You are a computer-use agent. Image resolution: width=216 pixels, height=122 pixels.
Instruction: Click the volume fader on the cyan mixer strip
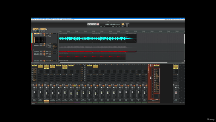(x=47, y=94)
